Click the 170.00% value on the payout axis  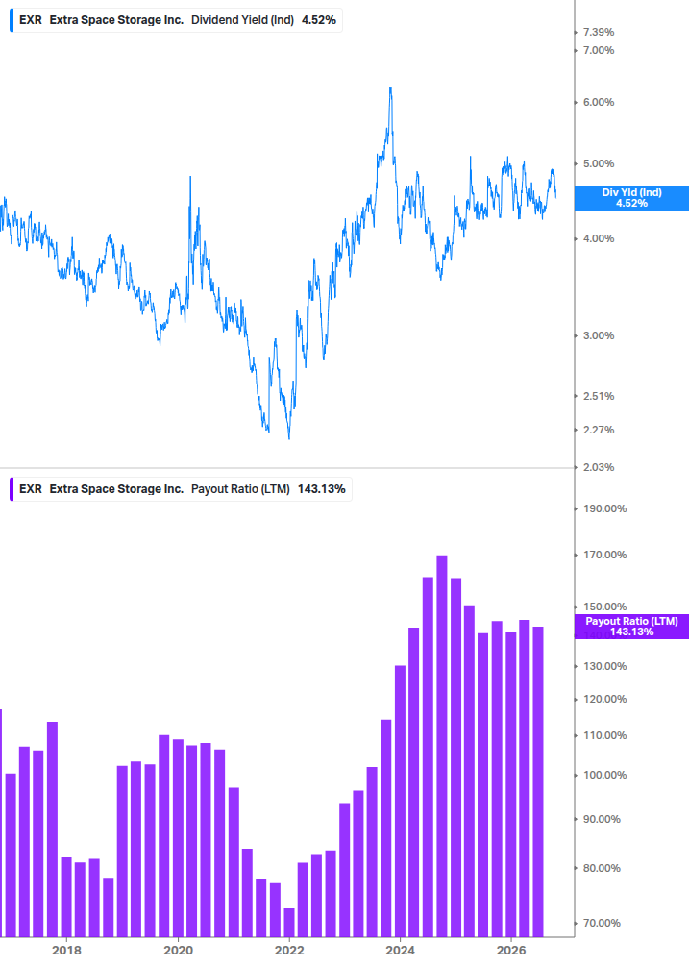click(604, 555)
